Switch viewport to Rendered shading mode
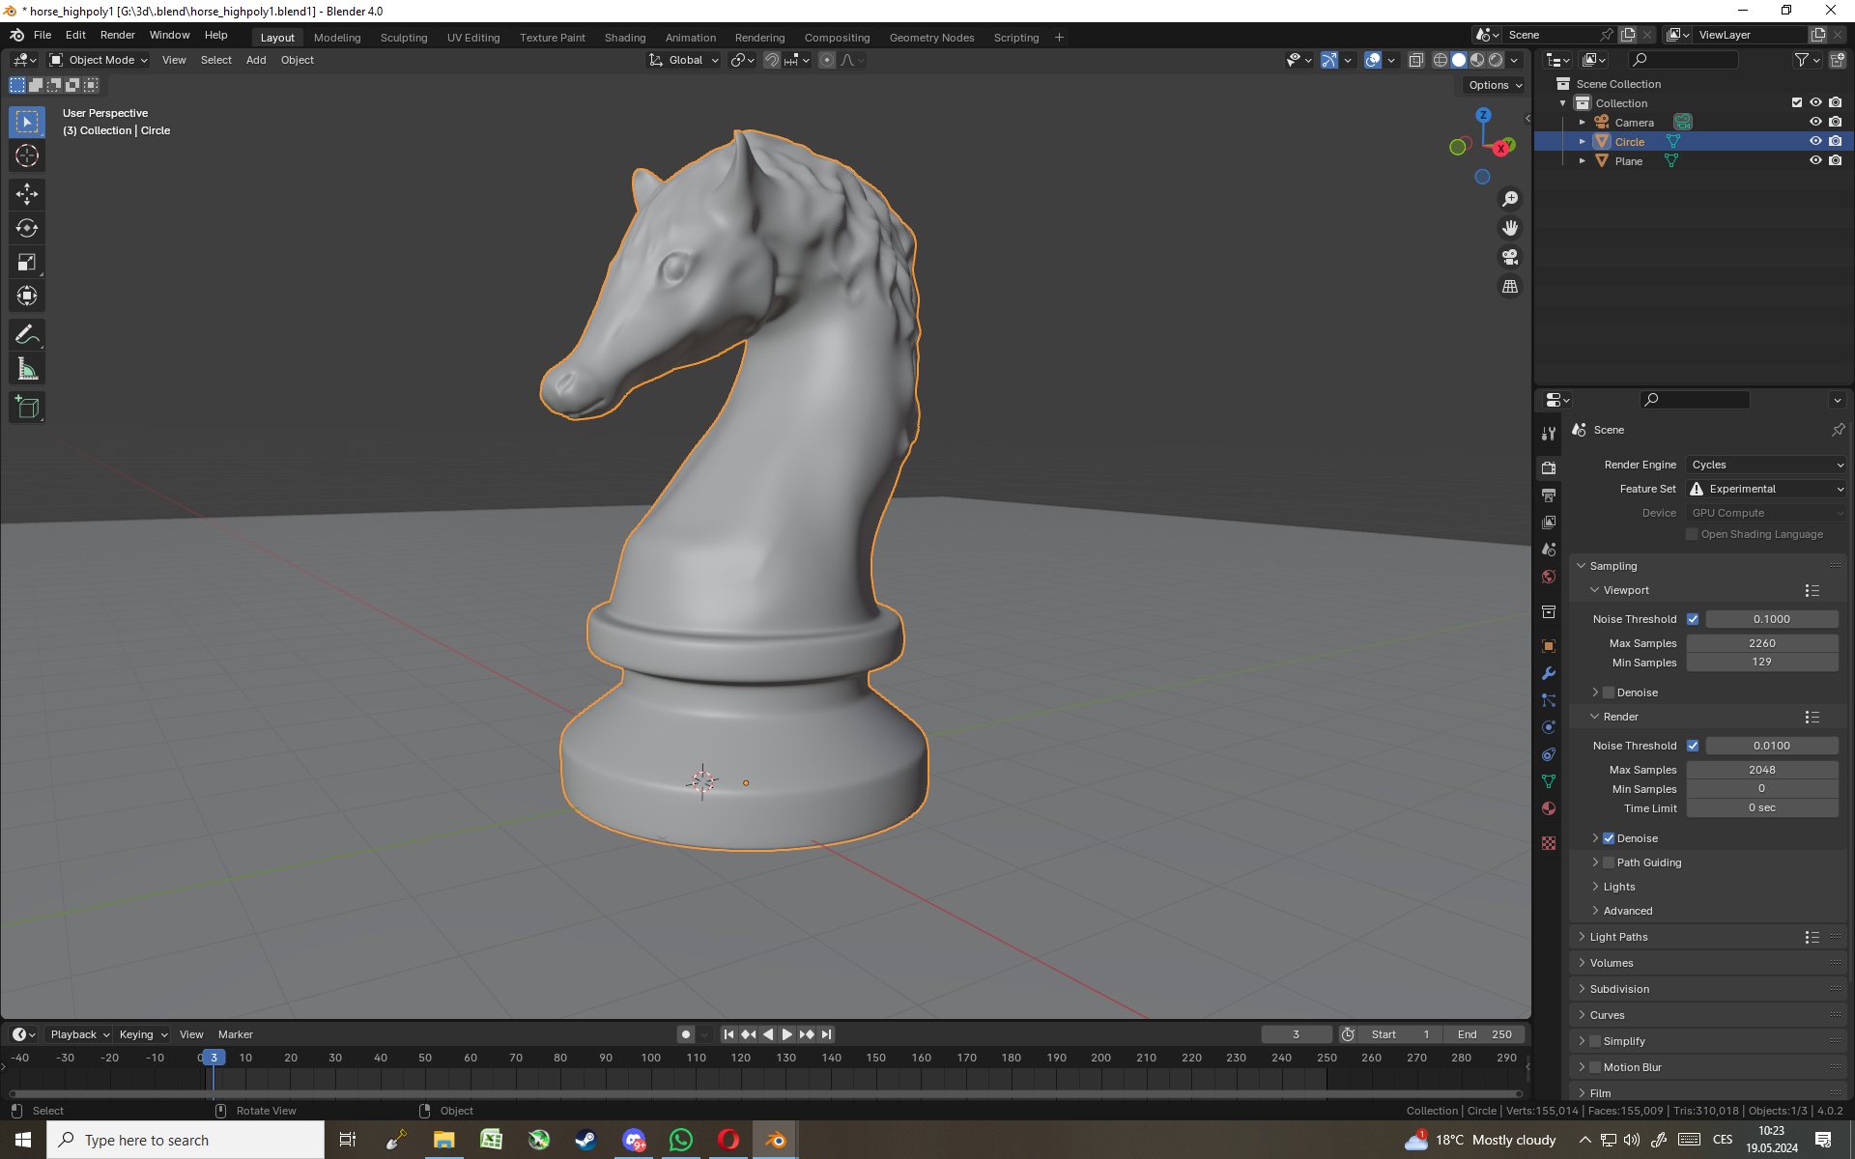Image resolution: width=1855 pixels, height=1159 pixels. (x=1496, y=59)
